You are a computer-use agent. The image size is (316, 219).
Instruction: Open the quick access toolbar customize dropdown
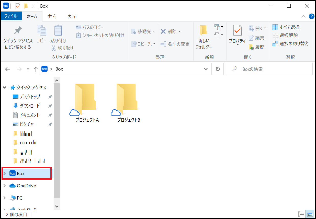pyautogui.click(x=33, y=6)
